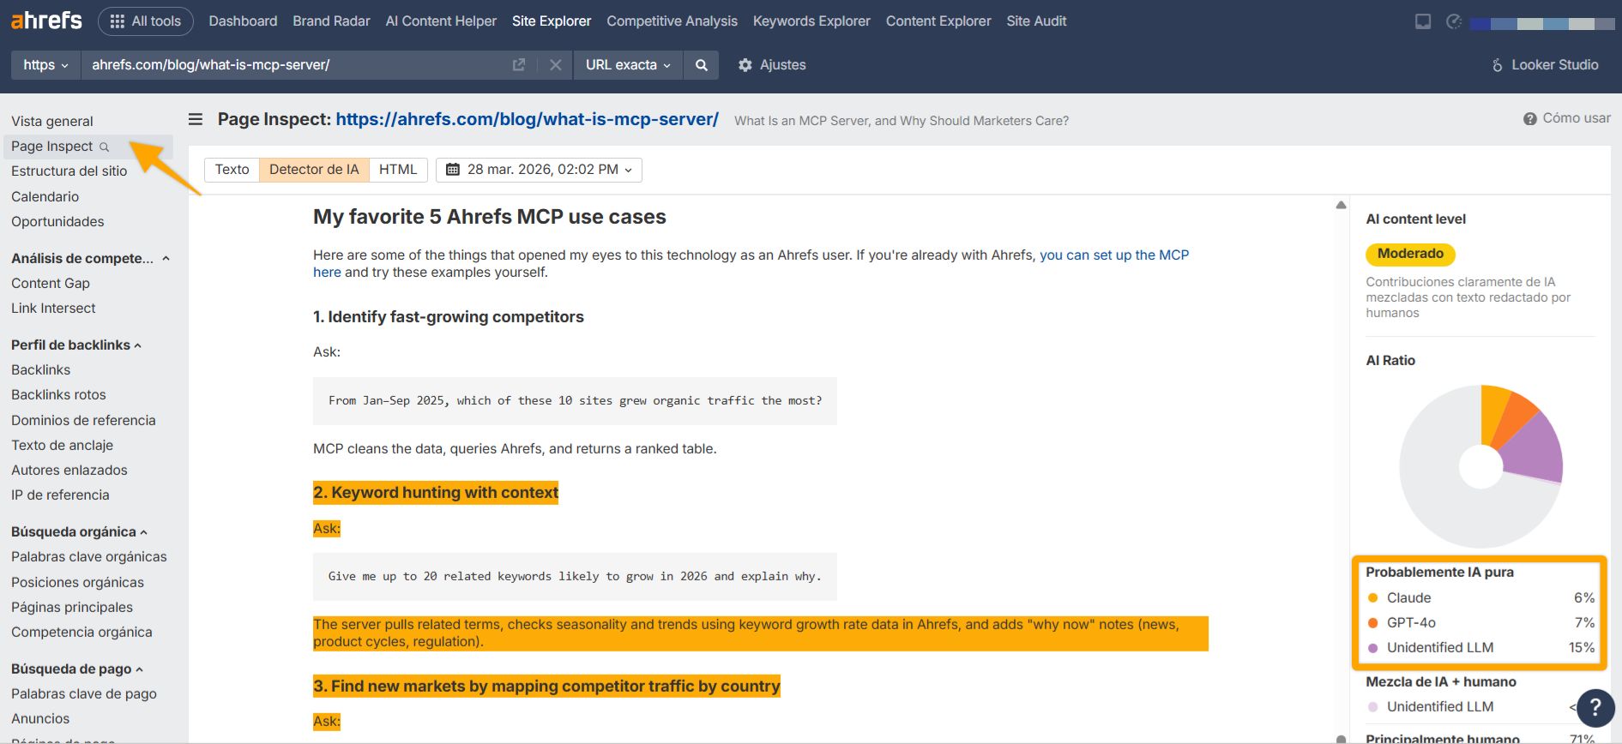Viewport: 1622px width, 744px height.
Task: Open the Dashboard menu item
Action: 243,21
